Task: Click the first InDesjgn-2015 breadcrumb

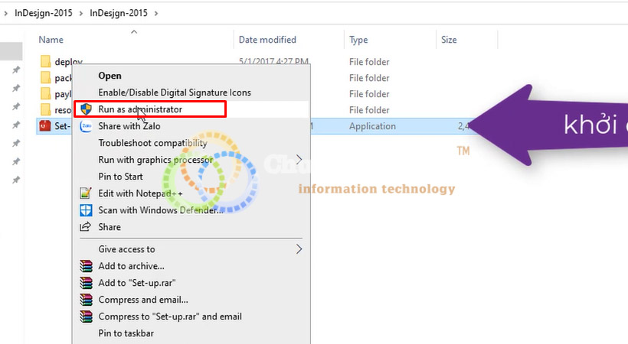Action: 43,13
